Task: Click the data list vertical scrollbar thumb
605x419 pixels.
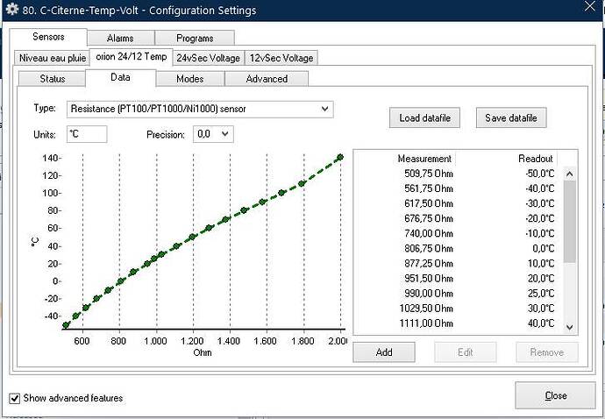Action: click(570, 222)
